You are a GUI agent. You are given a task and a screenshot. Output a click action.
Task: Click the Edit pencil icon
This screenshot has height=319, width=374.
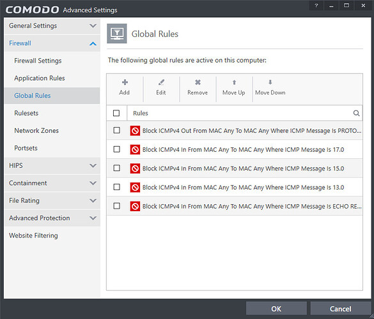[161, 82]
